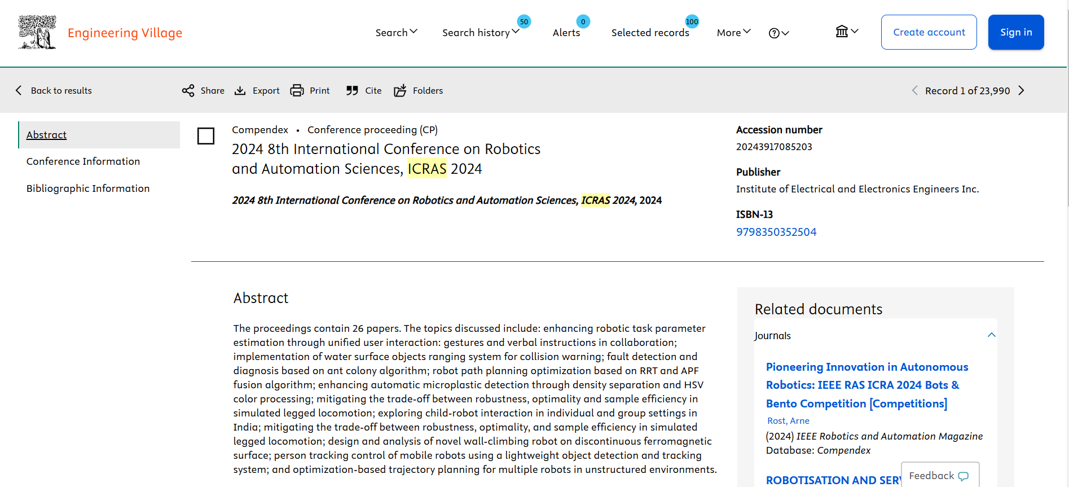Open the Search history dropdown
1069x487 pixels.
tap(480, 33)
